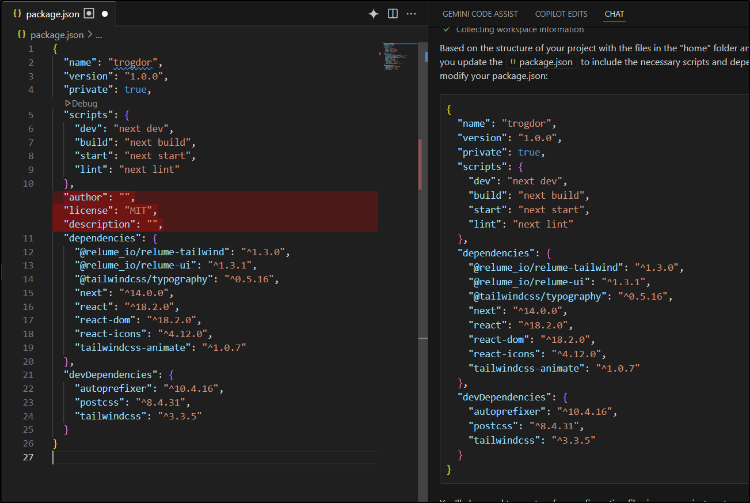This screenshot has width=750, height=503.
Task: Switch to the GEMINI CODE ASSIST tab
Action: click(x=480, y=14)
